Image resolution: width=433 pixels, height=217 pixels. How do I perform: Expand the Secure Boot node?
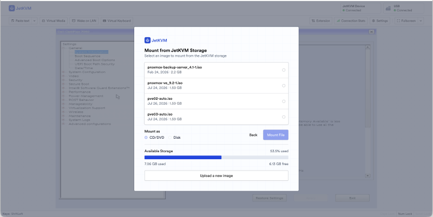[63, 84]
